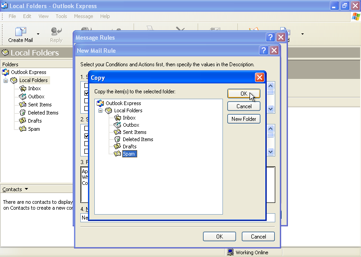
Task: Toggle checked condition checkbox in Conditions list
Action: (x=86, y=93)
